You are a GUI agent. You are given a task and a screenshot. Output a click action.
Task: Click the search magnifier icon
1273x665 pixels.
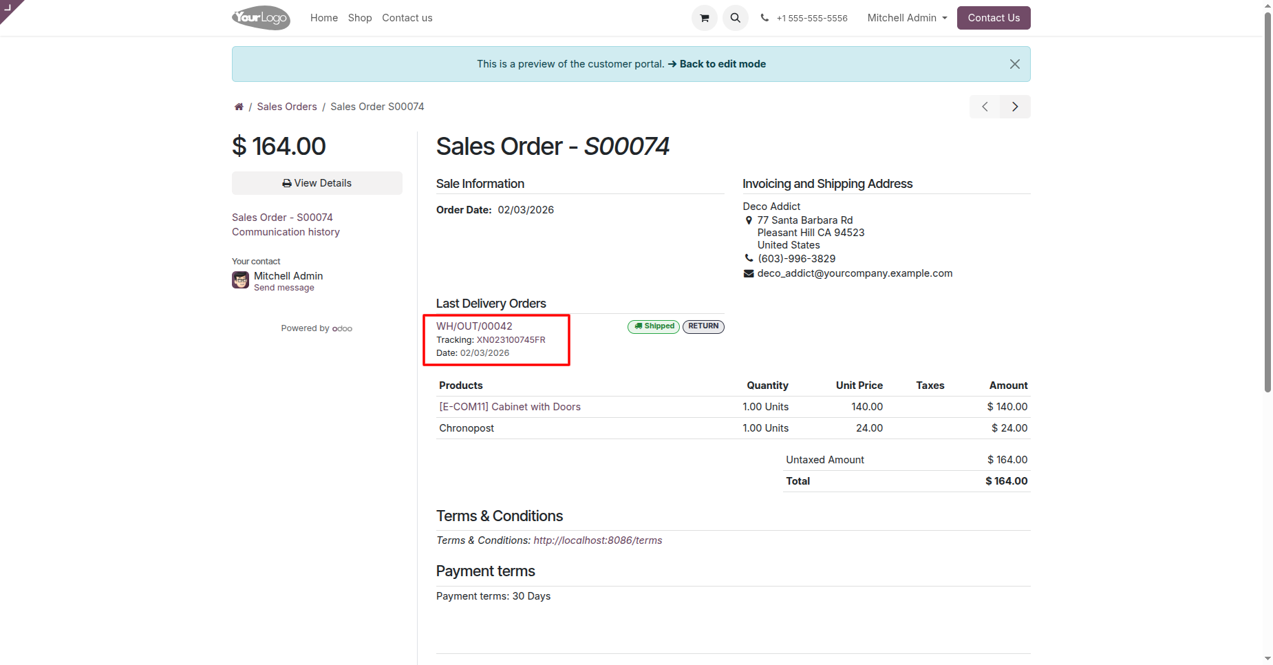pyautogui.click(x=735, y=18)
